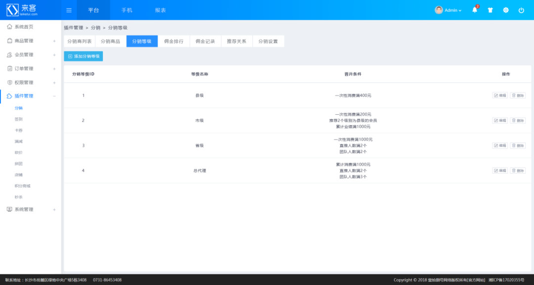534x285 pixels.
Task: Open the 分销商品 tab
Action: 110,41
